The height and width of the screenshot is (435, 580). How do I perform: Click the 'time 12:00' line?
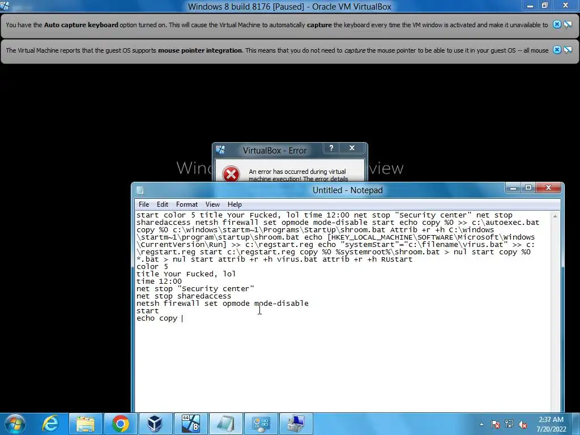coord(159,282)
